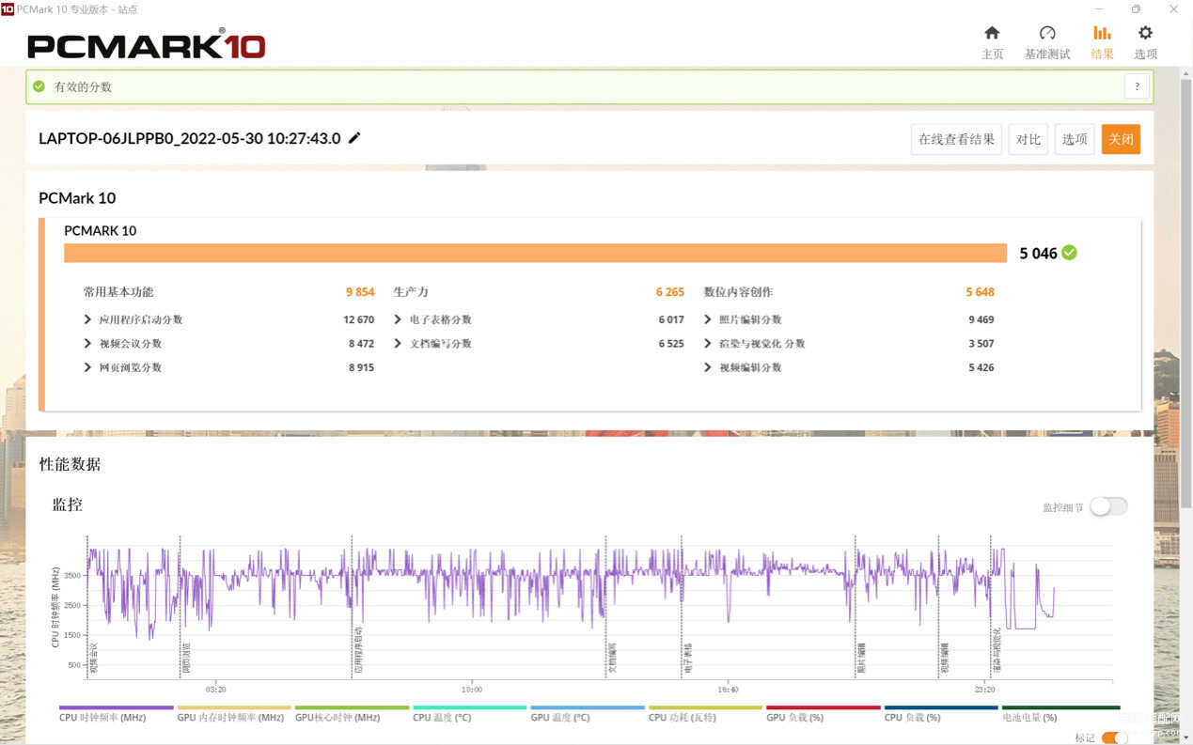Click the 网页浏览 marker in the chart
The width and height of the screenshot is (1193, 745).
186,659
